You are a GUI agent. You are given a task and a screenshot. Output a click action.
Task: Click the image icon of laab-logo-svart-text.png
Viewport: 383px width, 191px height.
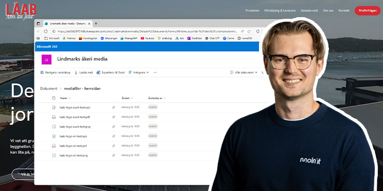[x=54, y=127]
